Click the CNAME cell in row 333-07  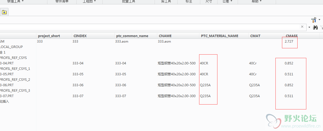tap(176, 96)
